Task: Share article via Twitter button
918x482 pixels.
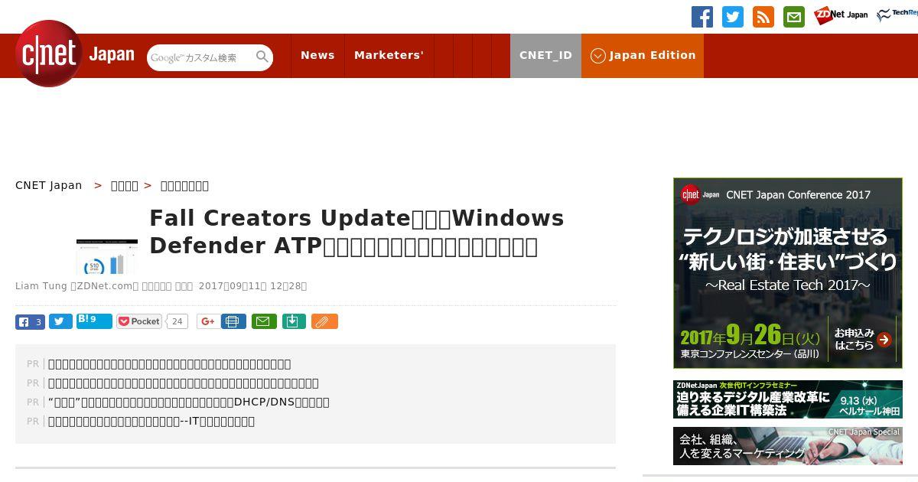Action: coord(60,321)
